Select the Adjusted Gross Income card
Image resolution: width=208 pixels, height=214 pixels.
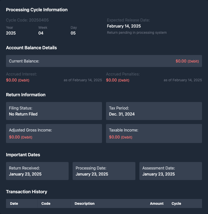click(54, 133)
